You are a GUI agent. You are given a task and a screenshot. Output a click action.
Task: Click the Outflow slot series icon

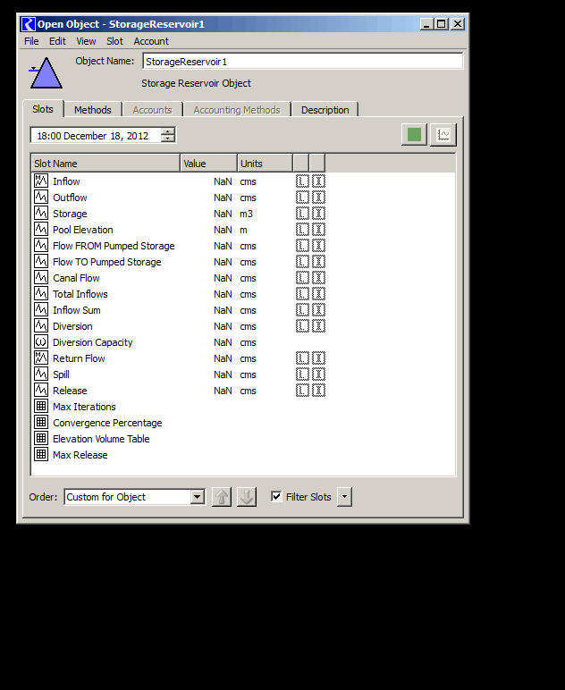[x=41, y=198]
